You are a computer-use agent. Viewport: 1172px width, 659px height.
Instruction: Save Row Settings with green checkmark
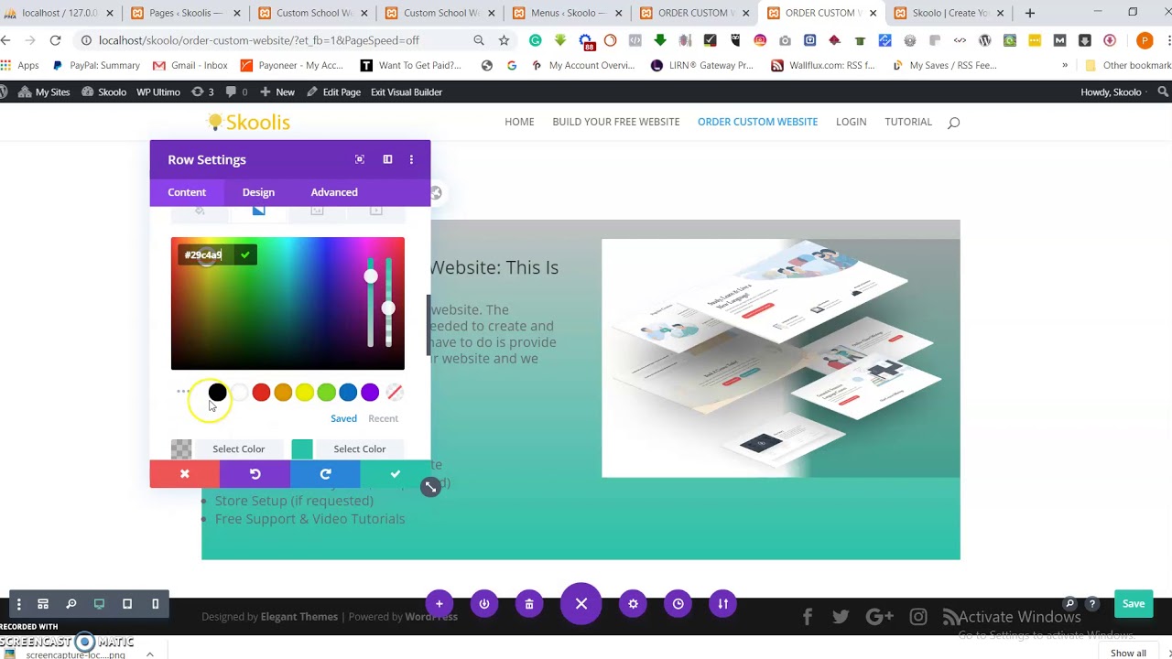(x=395, y=474)
